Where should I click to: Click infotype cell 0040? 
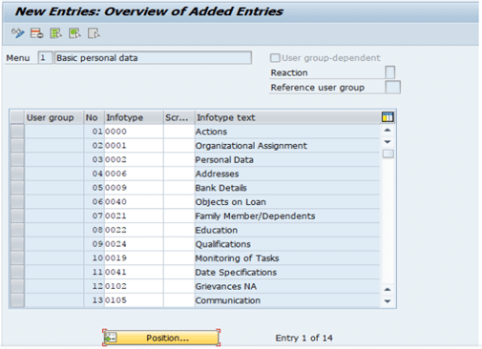(134, 201)
